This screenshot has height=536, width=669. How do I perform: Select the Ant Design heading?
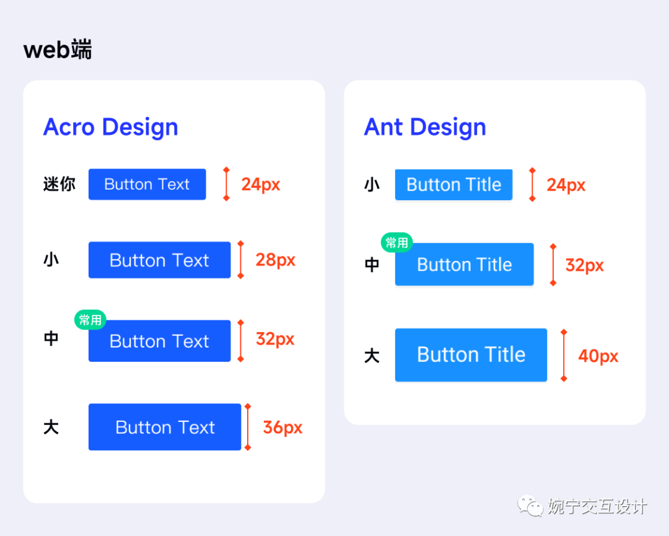[425, 127]
